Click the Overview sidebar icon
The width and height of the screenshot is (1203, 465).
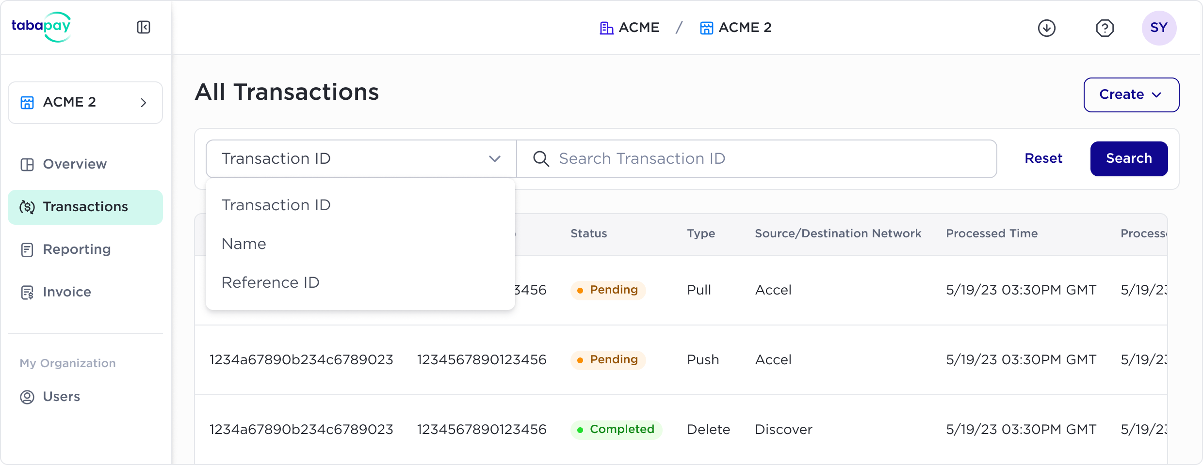(x=27, y=165)
